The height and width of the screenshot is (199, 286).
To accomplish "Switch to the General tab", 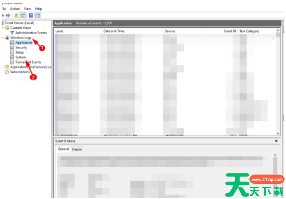I will (x=63, y=149).
